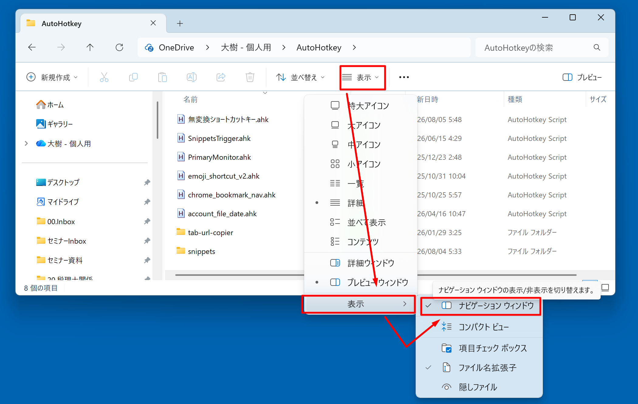Toggle the プレビュー pane button on toolbar
Viewport: 638px width, 404px height.
[582, 77]
